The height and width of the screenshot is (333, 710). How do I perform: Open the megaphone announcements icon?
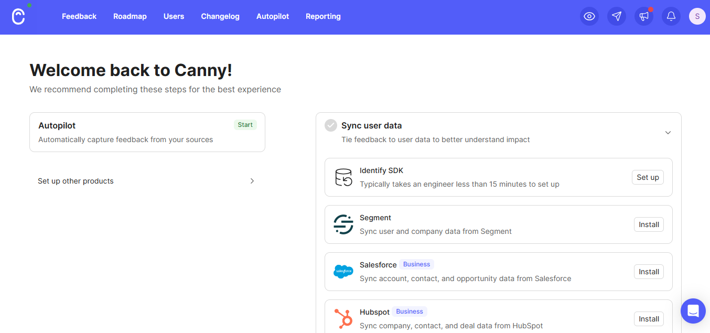[x=644, y=16]
